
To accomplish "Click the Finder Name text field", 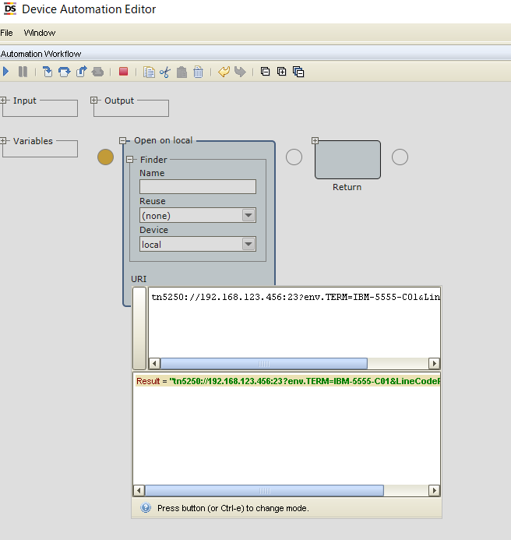I will [197, 187].
